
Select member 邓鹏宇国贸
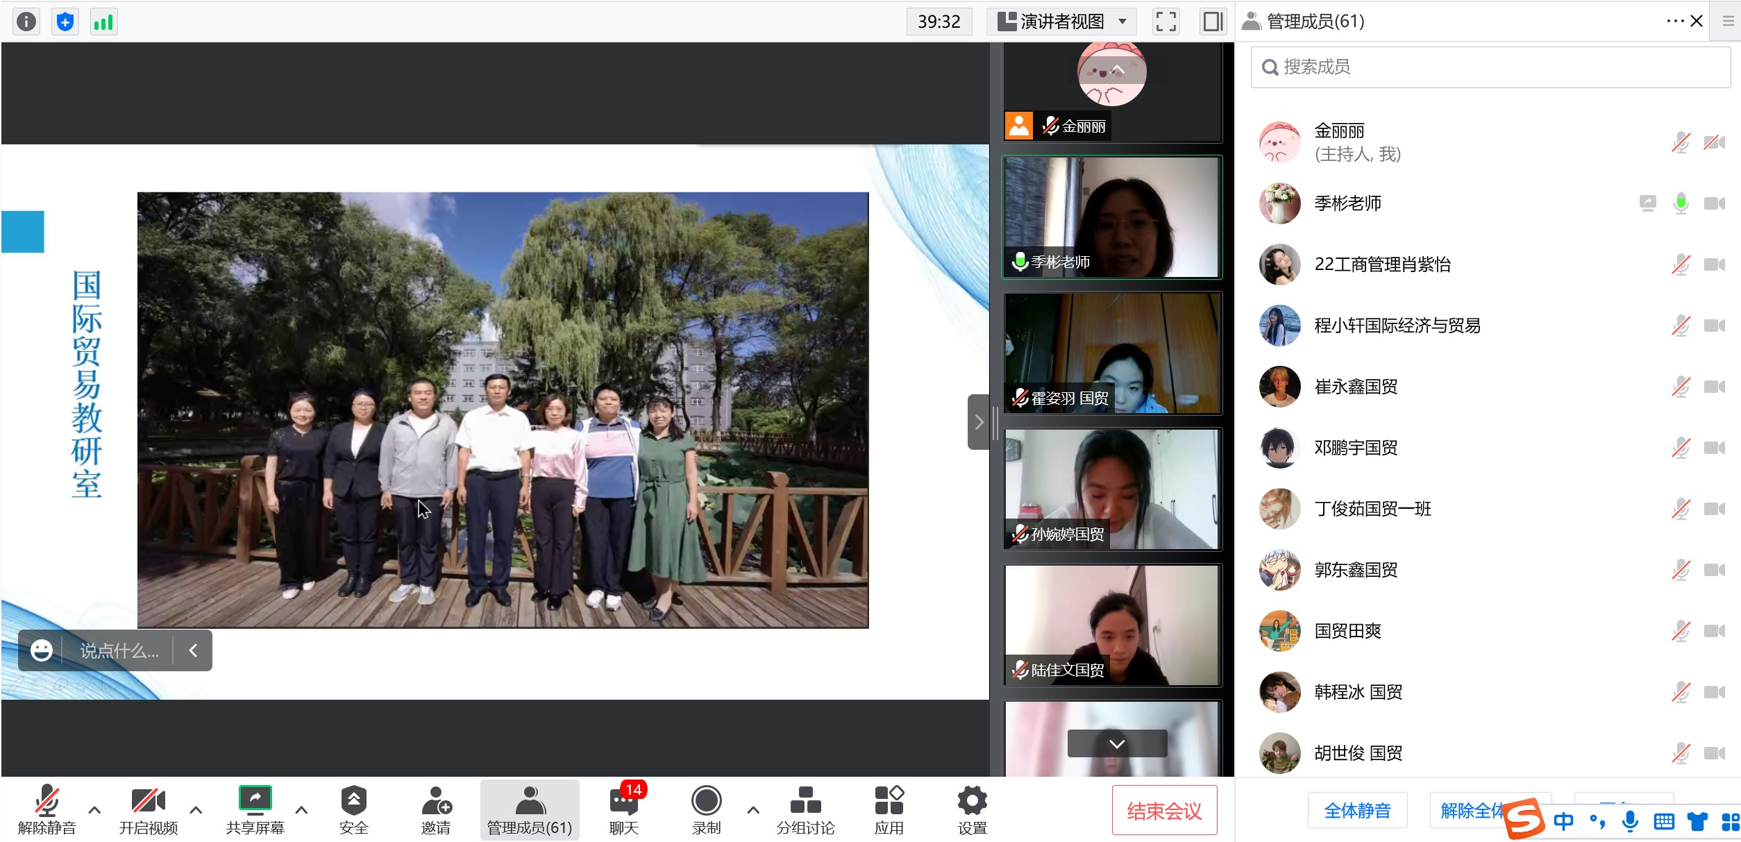[1490, 448]
